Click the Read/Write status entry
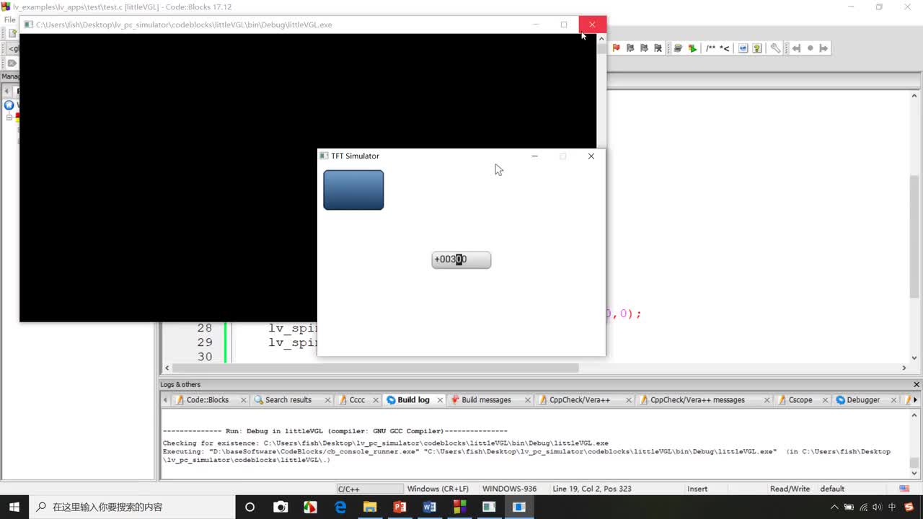The height and width of the screenshot is (519, 923). pos(790,489)
